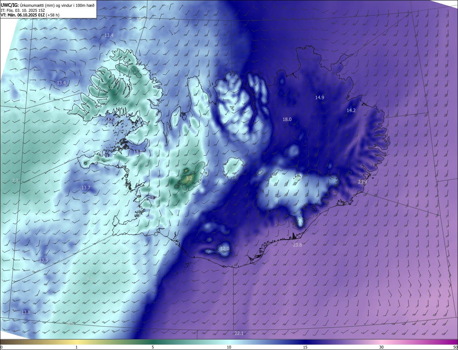Click the map value label '13.8'

(26, 312)
